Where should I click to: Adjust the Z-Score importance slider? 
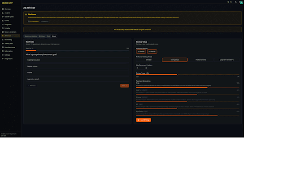pos(187,101)
